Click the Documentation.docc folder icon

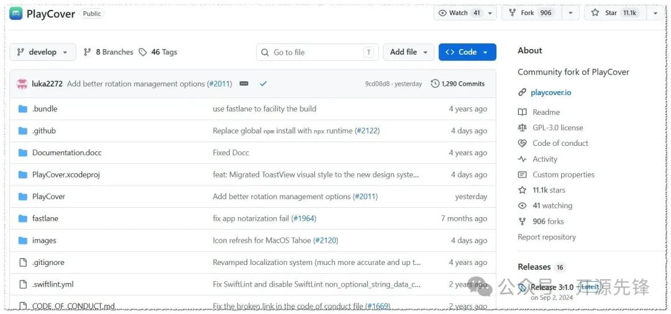(x=23, y=153)
